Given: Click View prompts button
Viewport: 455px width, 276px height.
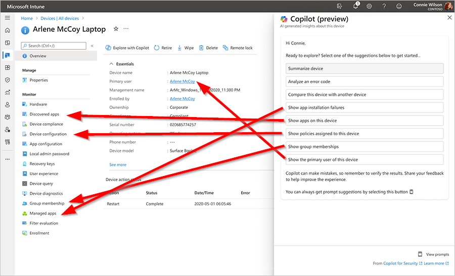Looking at the screenshot, I should pos(433,254).
